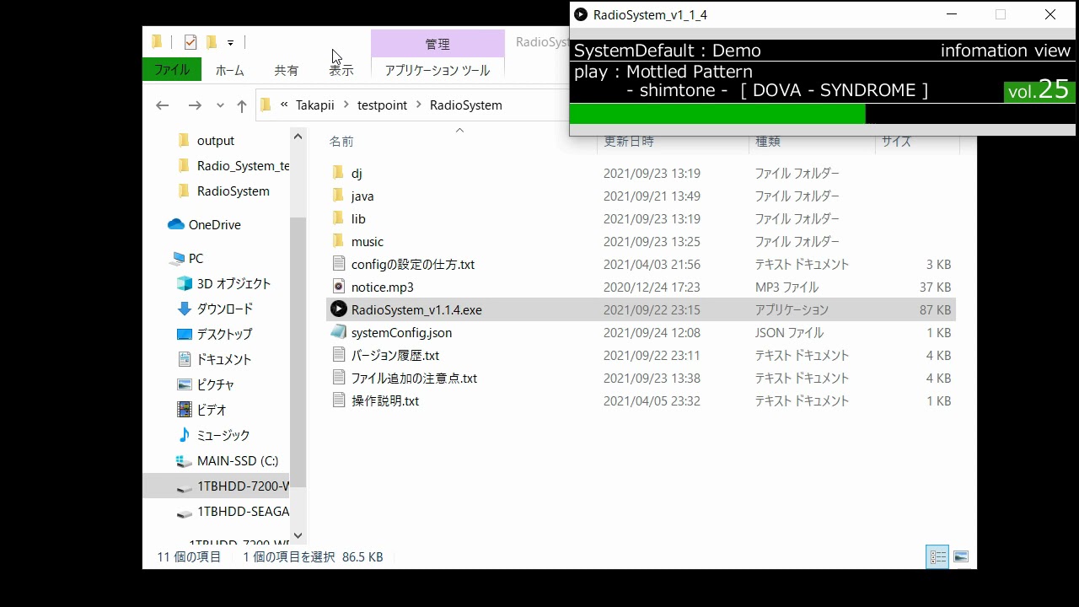This screenshot has height=607, width=1079.
Task: Click the OneDrive cloud icon
Action: [x=175, y=224]
